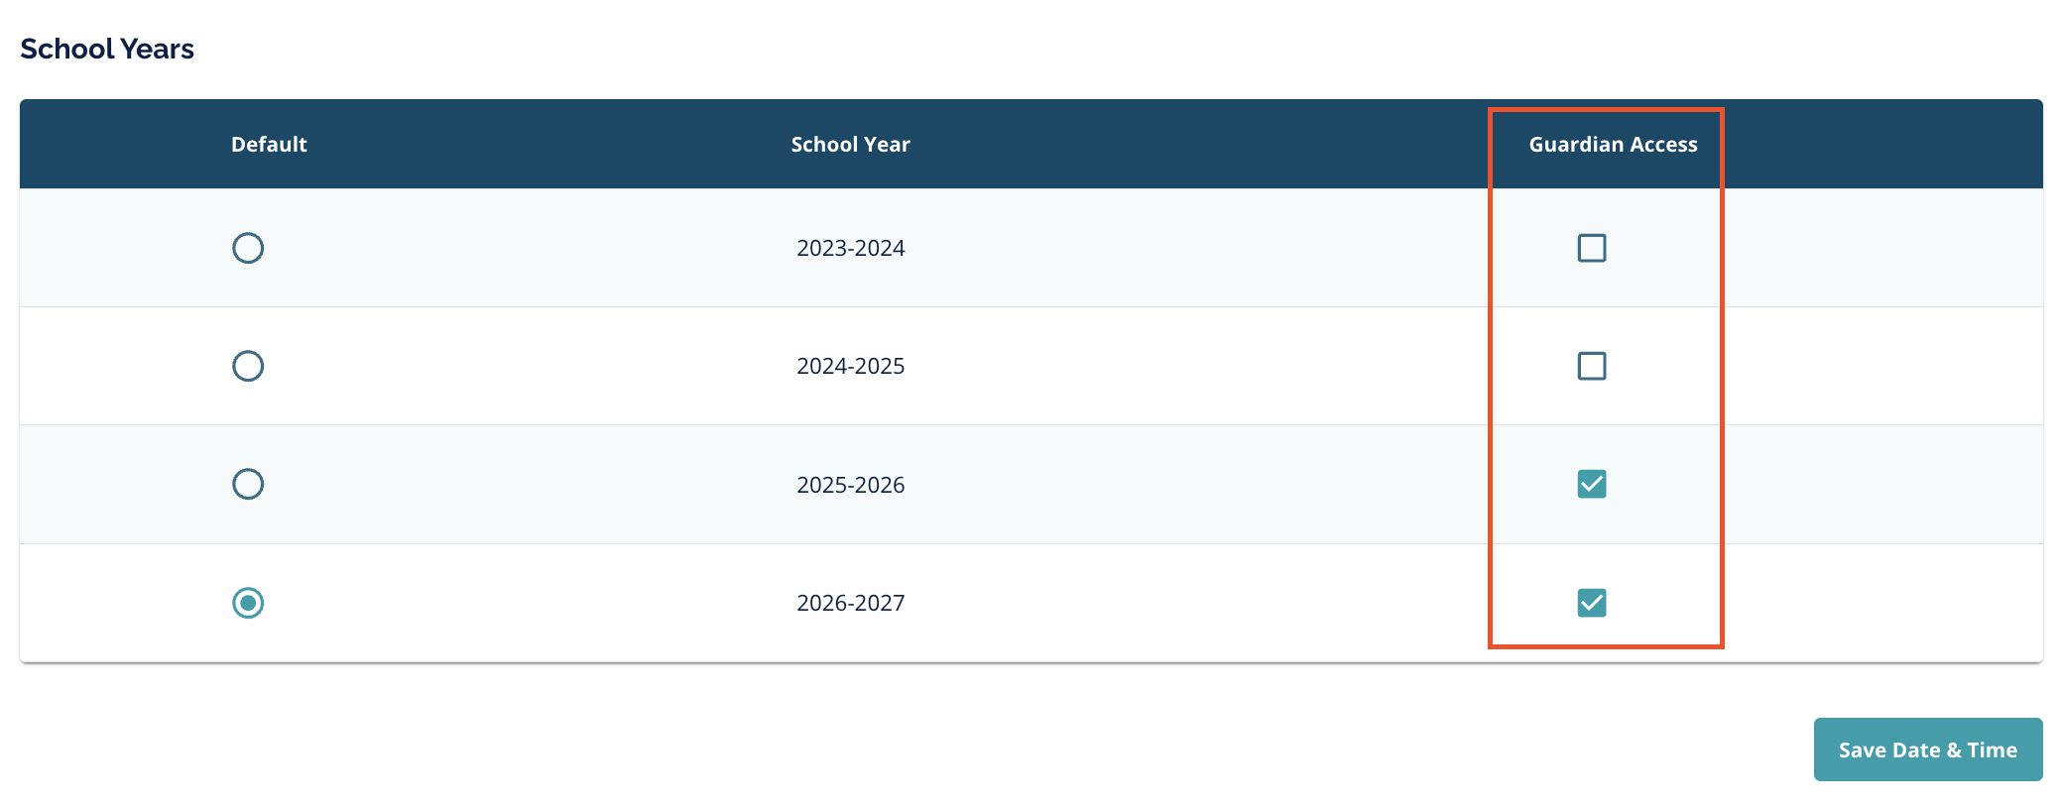Select the 2025-2026 school year label
This screenshot has height=805, width=2061.
click(850, 485)
